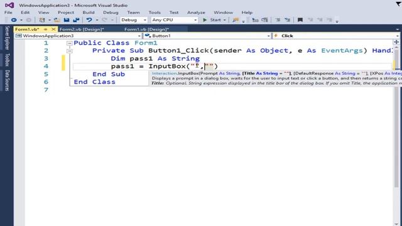402x226 pixels.
Task: Click the Decrease Indent toolbar icon
Action: [278, 19]
